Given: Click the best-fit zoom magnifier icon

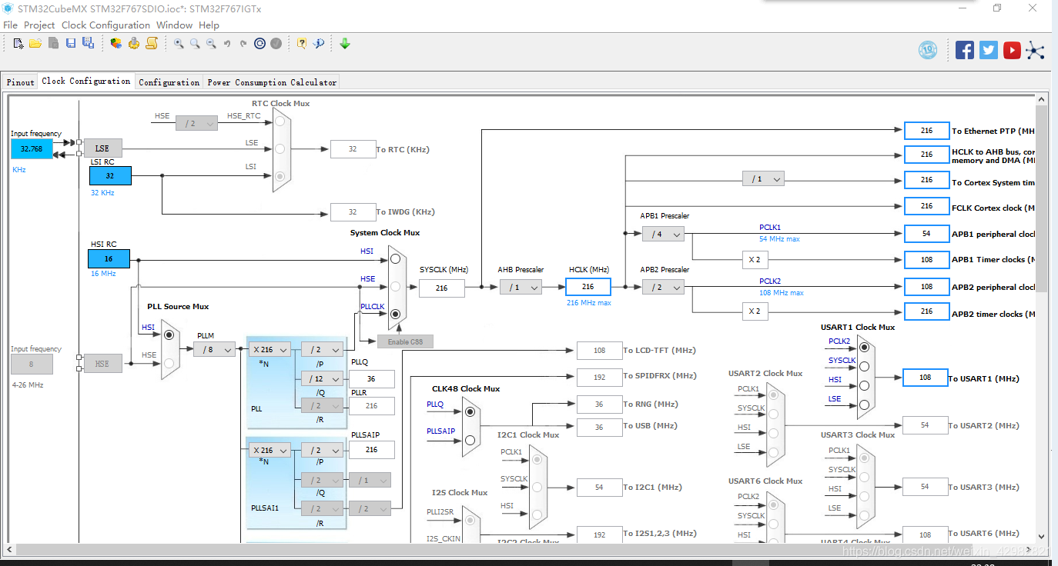Looking at the screenshot, I should (x=195, y=44).
